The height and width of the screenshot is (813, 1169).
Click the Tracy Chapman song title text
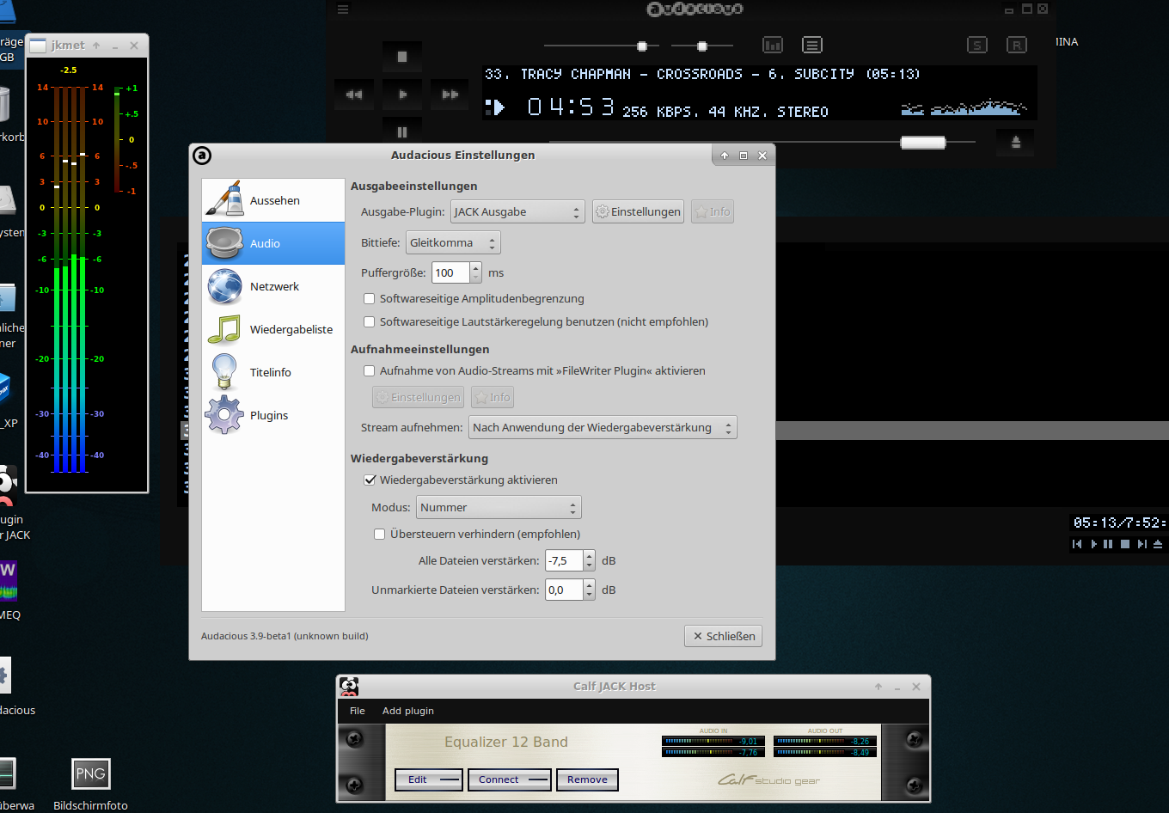[702, 75]
